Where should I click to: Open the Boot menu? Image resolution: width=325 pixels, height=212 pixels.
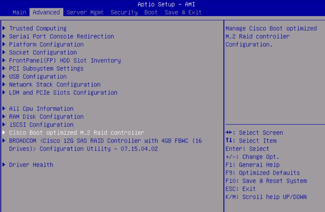(x=150, y=12)
